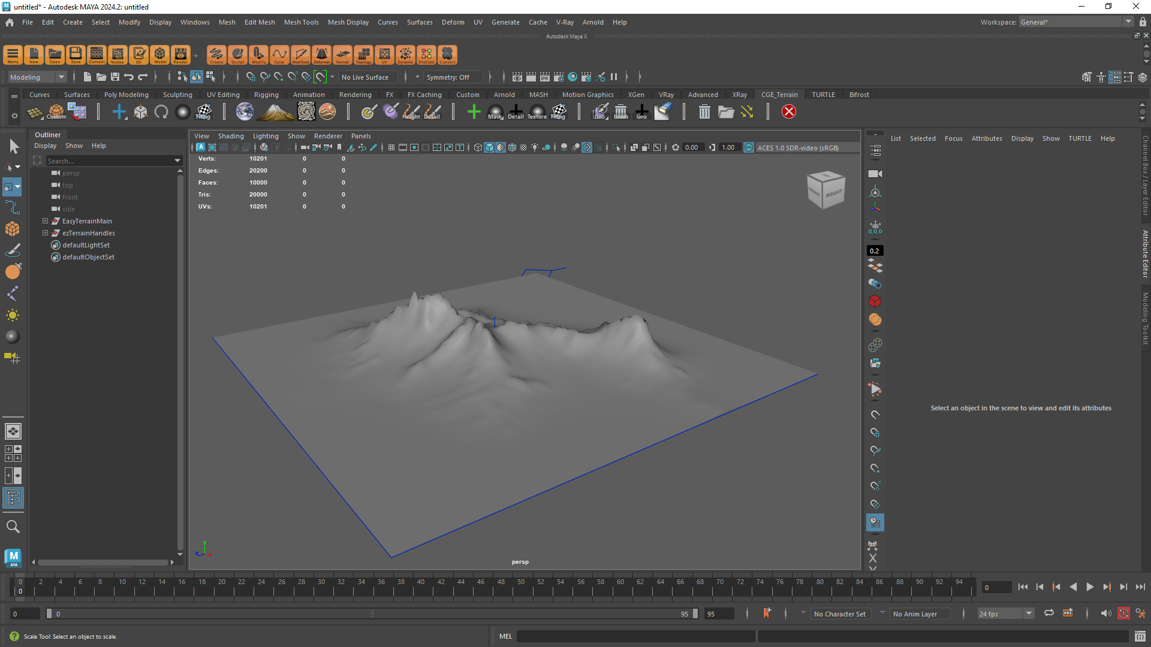Click the red X cancel shelf icon
The width and height of the screenshot is (1151, 647).
point(789,112)
